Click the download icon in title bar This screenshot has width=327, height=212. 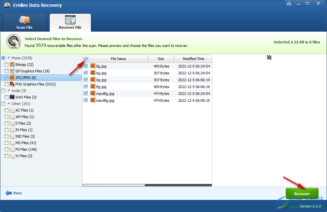click(289, 3)
